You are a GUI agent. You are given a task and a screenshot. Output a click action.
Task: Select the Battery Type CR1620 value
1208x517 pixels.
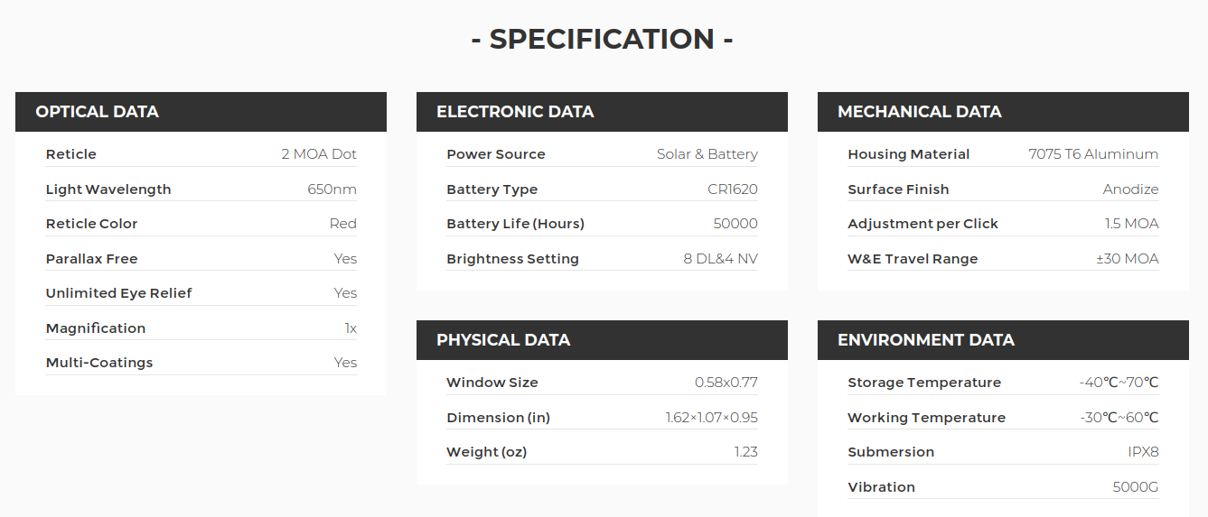coord(733,189)
